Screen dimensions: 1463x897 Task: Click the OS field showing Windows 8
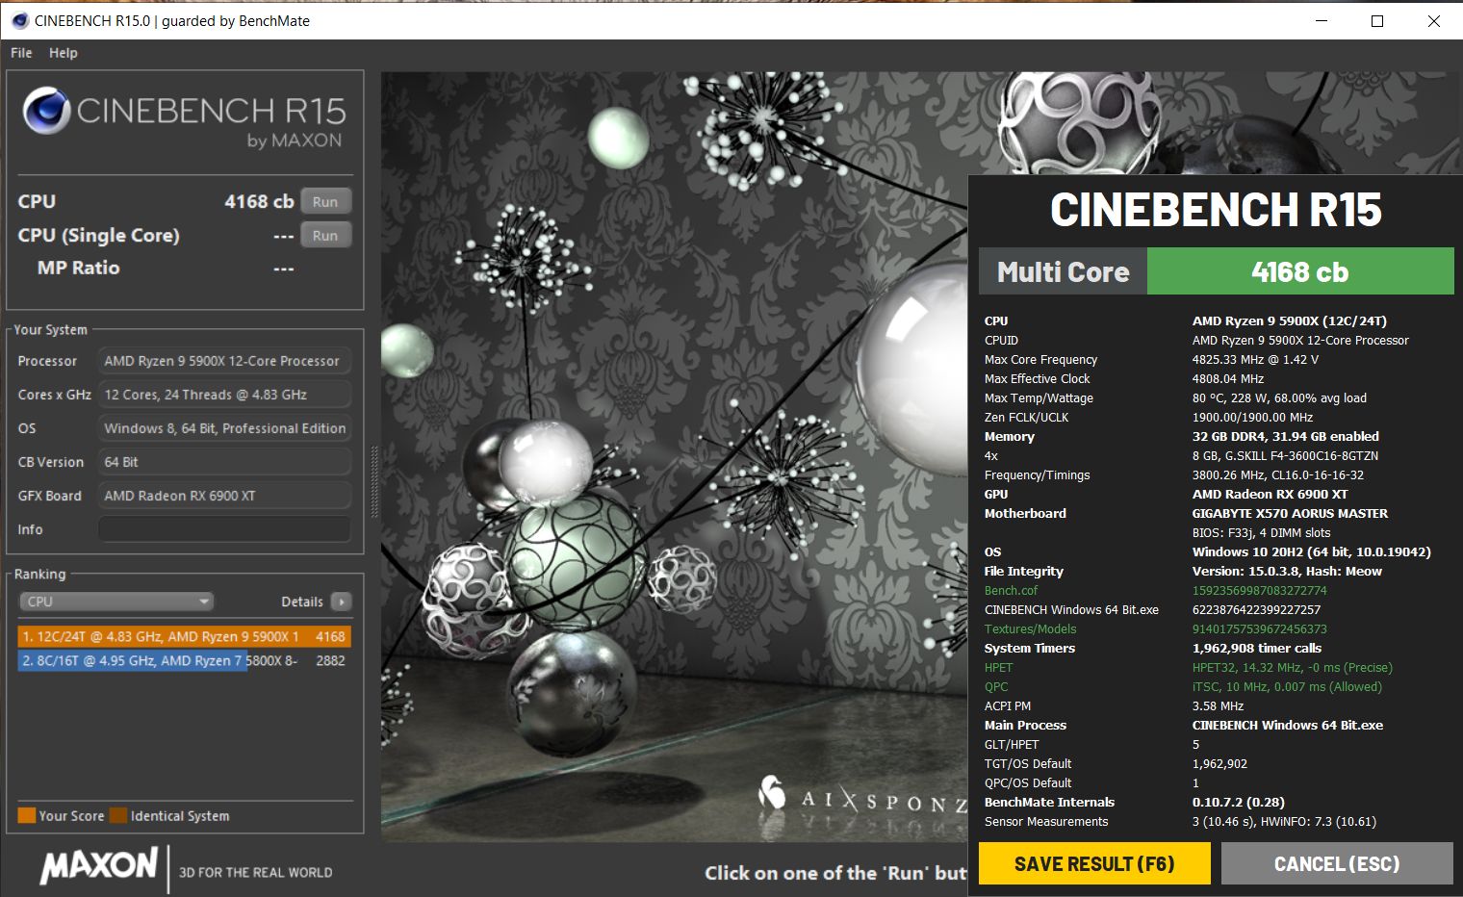(x=224, y=428)
